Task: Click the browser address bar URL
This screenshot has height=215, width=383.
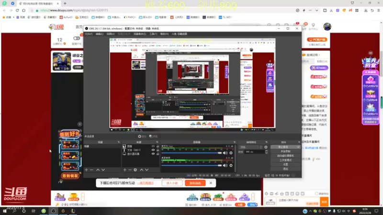Action: 74,11
